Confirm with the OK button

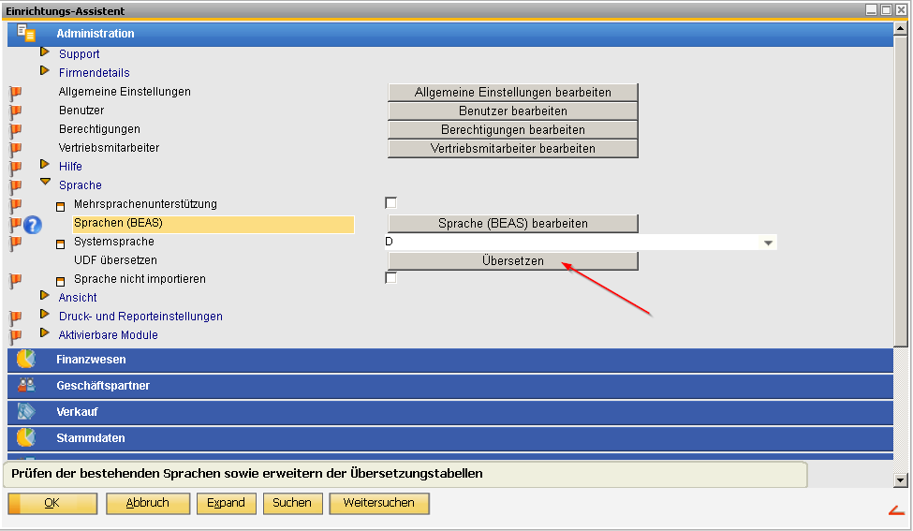tap(52, 503)
